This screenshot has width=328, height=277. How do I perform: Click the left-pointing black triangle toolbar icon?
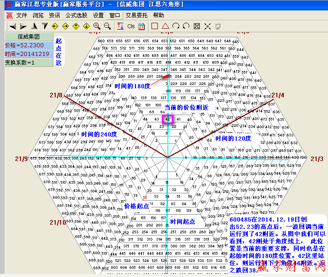point(13,26)
